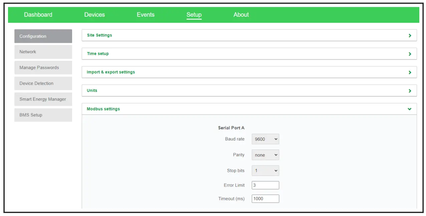Click the Timeout milliseconds input field
Screen dimensions: 426x216
tap(265, 198)
